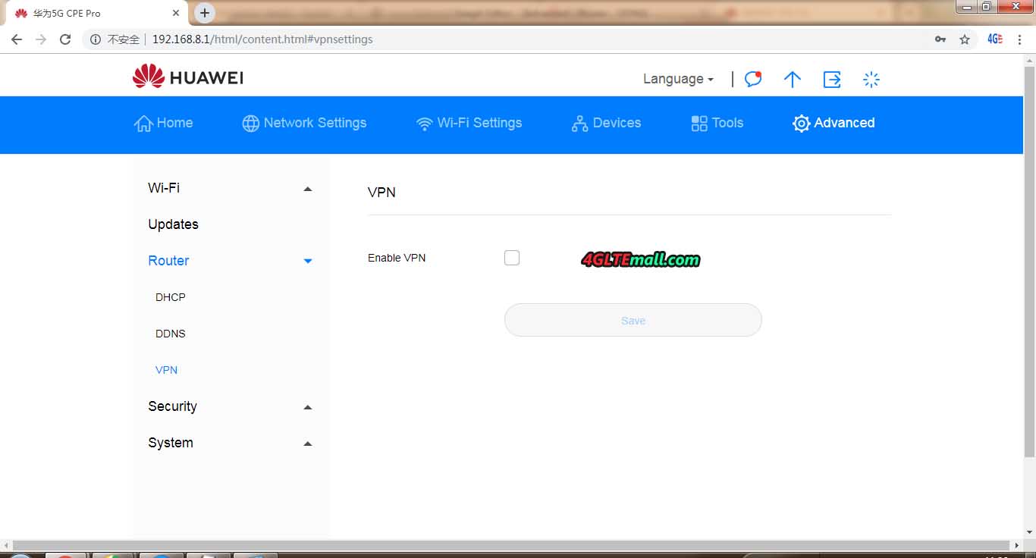Open the DHCP settings link
This screenshot has height=558, width=1036.
(x=171, y=297)
